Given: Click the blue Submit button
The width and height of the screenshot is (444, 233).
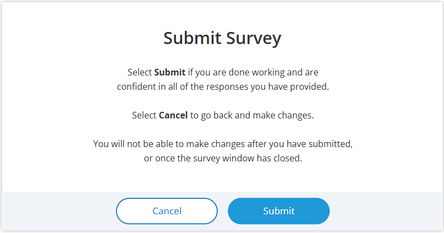Looking at the screenshot, I should tap(278, 211).
